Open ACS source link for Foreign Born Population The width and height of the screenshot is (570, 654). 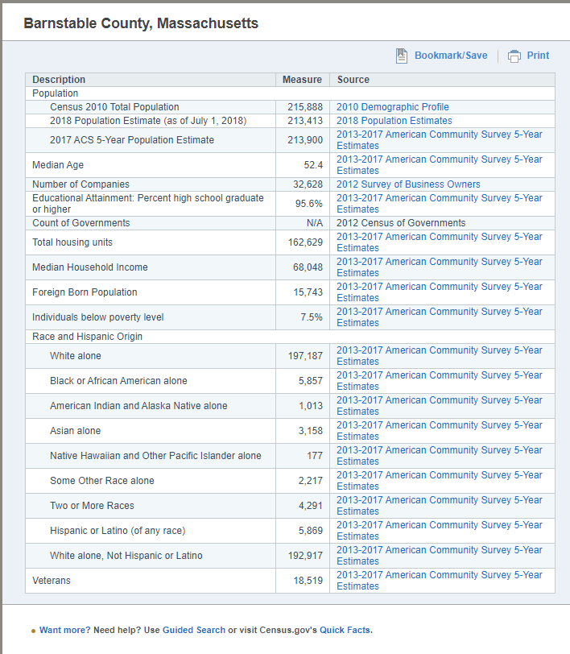coord(440,292)
